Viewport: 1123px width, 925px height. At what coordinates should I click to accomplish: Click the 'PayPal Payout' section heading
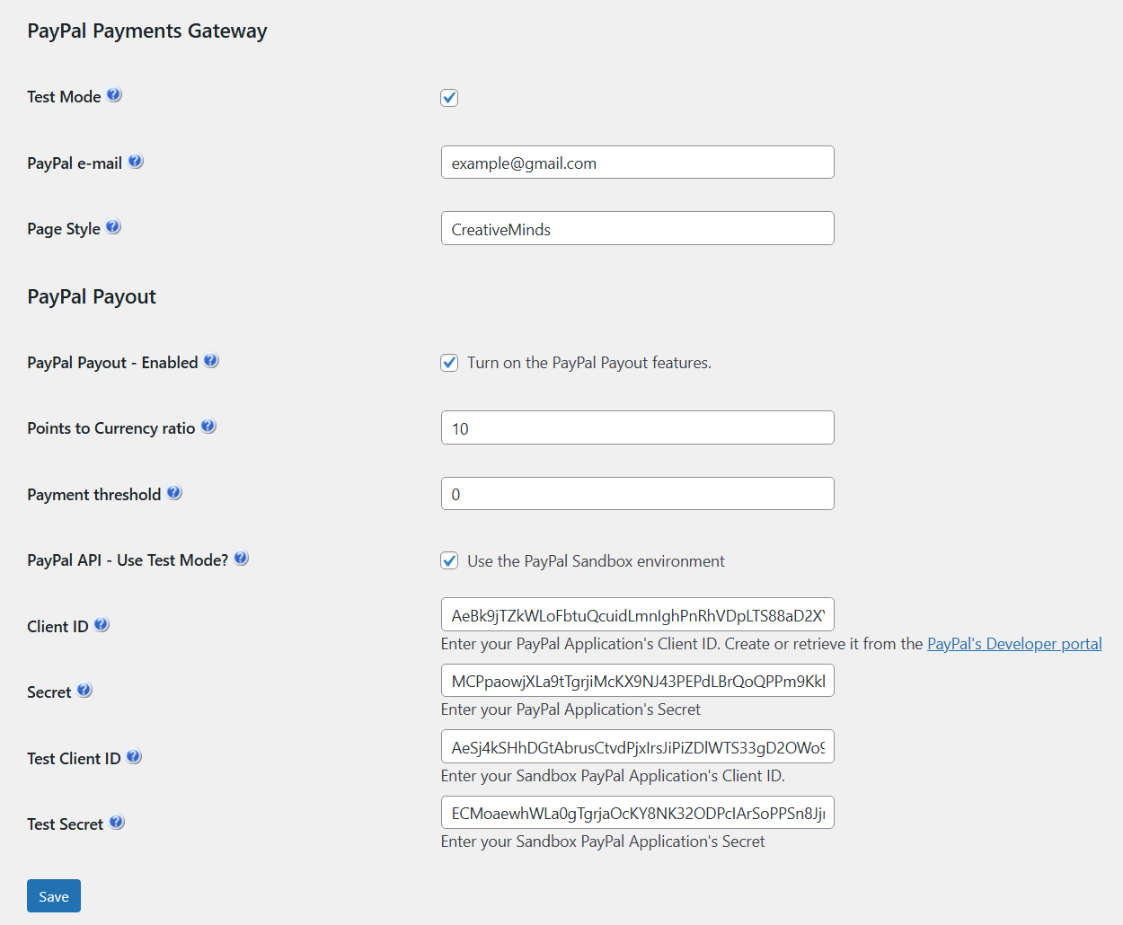pyautogui.click(x=92, y=296)
